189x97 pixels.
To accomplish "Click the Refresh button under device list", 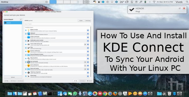I will tap(13, 77).
